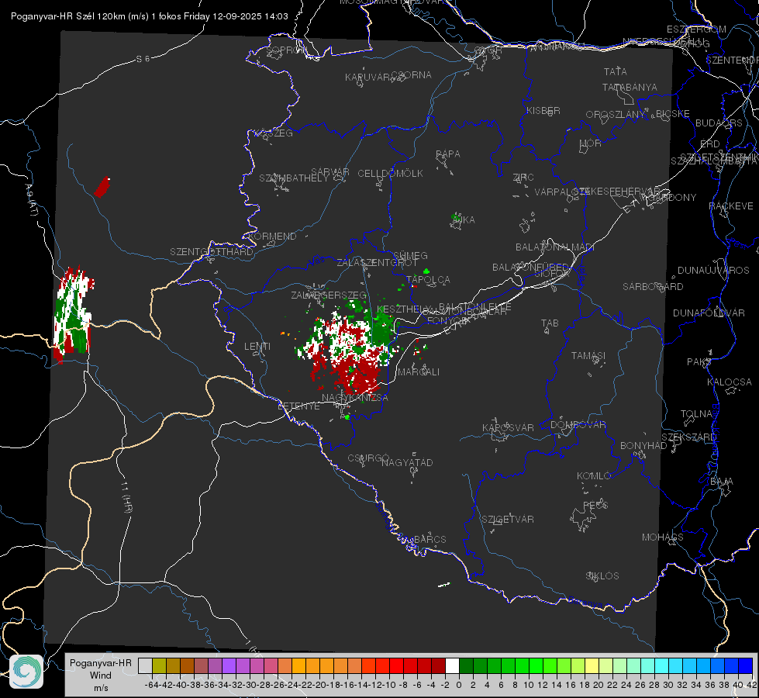759x698 pixels.
Task: Click the 'Poganyvar-HR Wind m/s' legend label
Action: click(x=100, y=676)
